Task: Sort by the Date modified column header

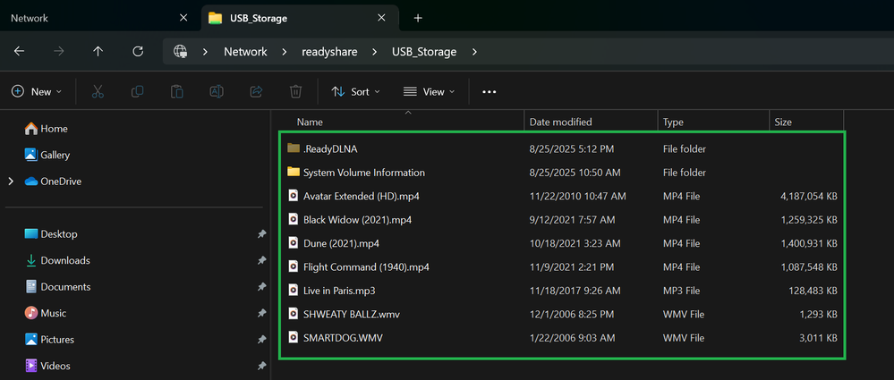Action: [591, 122]
